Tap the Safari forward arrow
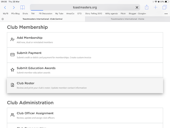Viewport: 170px width, 128px height. (14, 7)
